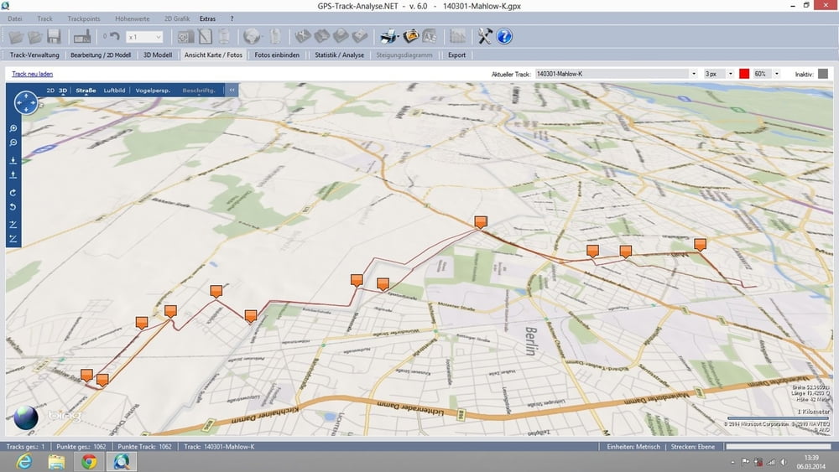Open the Extras menu
The height and width of the screenshot is (472, 839).
click(207, 18)
